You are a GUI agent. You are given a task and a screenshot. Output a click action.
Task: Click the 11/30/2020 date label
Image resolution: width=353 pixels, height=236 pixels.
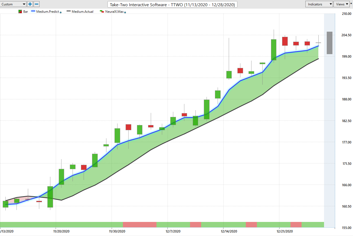click(x=117, y=231)
